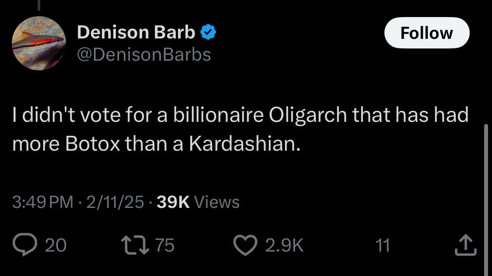Click the repost count 75
Image resolution: width=492 pixels, height=276 pixels.
(165, 245)
